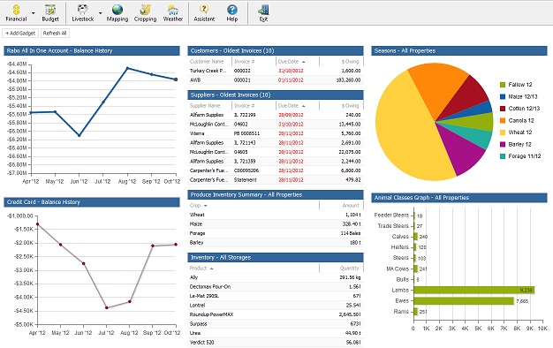Image resolution: width=553 pixels, height=348 pixels.
Task: Expand the Financial dropdown arrow
Action: (34, 13)
